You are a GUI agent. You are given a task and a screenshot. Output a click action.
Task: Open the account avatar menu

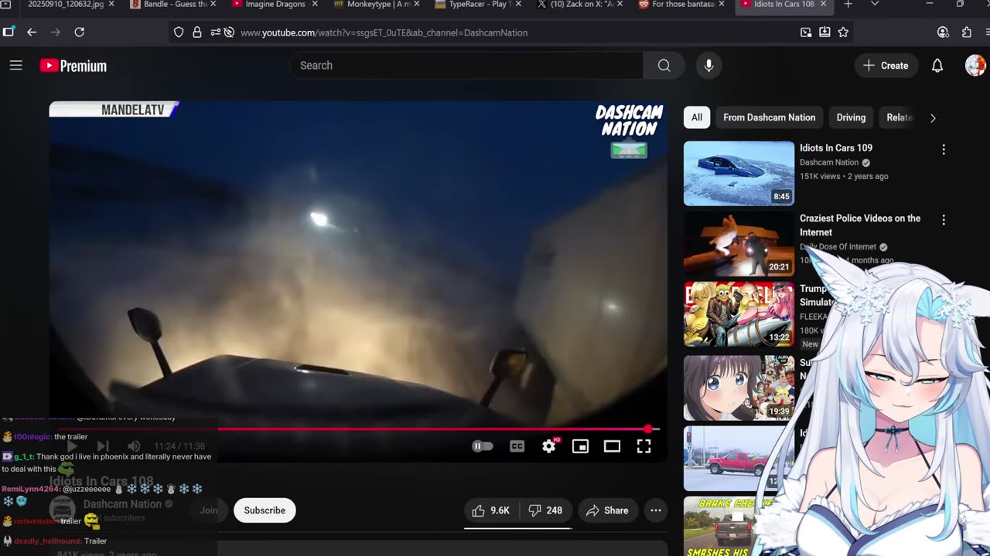pyautogui.click(x=975, y=66)
